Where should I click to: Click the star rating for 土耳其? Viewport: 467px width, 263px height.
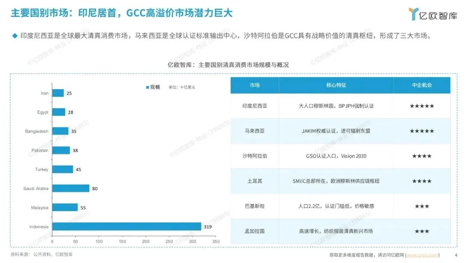pos(422,181)
